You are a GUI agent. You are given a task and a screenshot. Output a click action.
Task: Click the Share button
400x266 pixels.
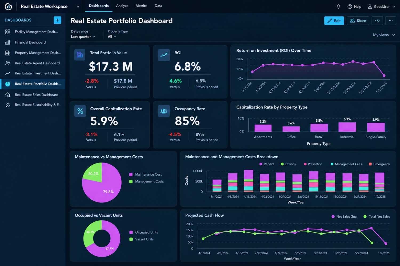358,21
